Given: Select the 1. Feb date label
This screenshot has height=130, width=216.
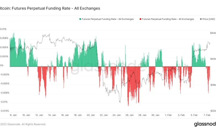Looking at the screenshot, I should (168, 115).
